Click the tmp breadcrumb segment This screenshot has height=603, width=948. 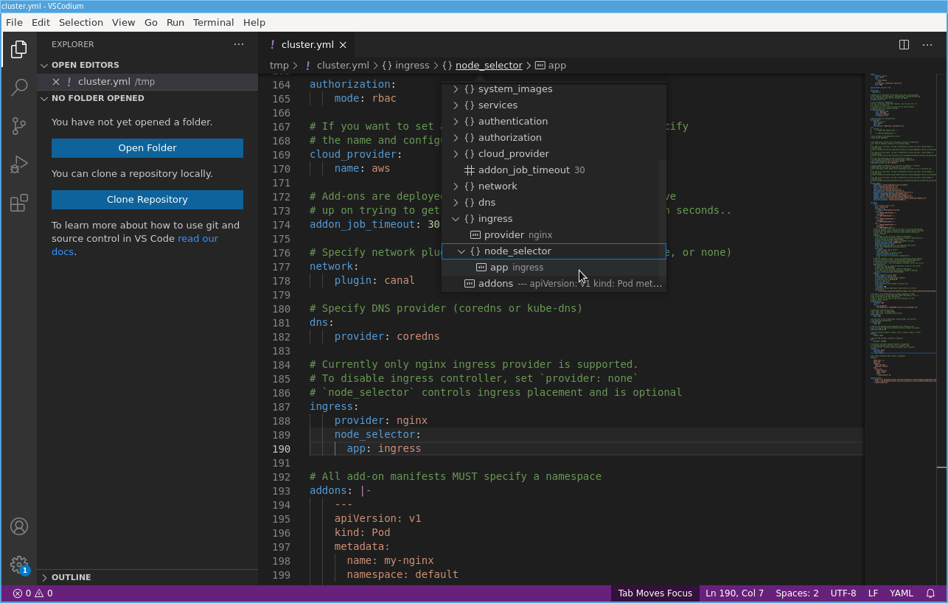[279, 66]
